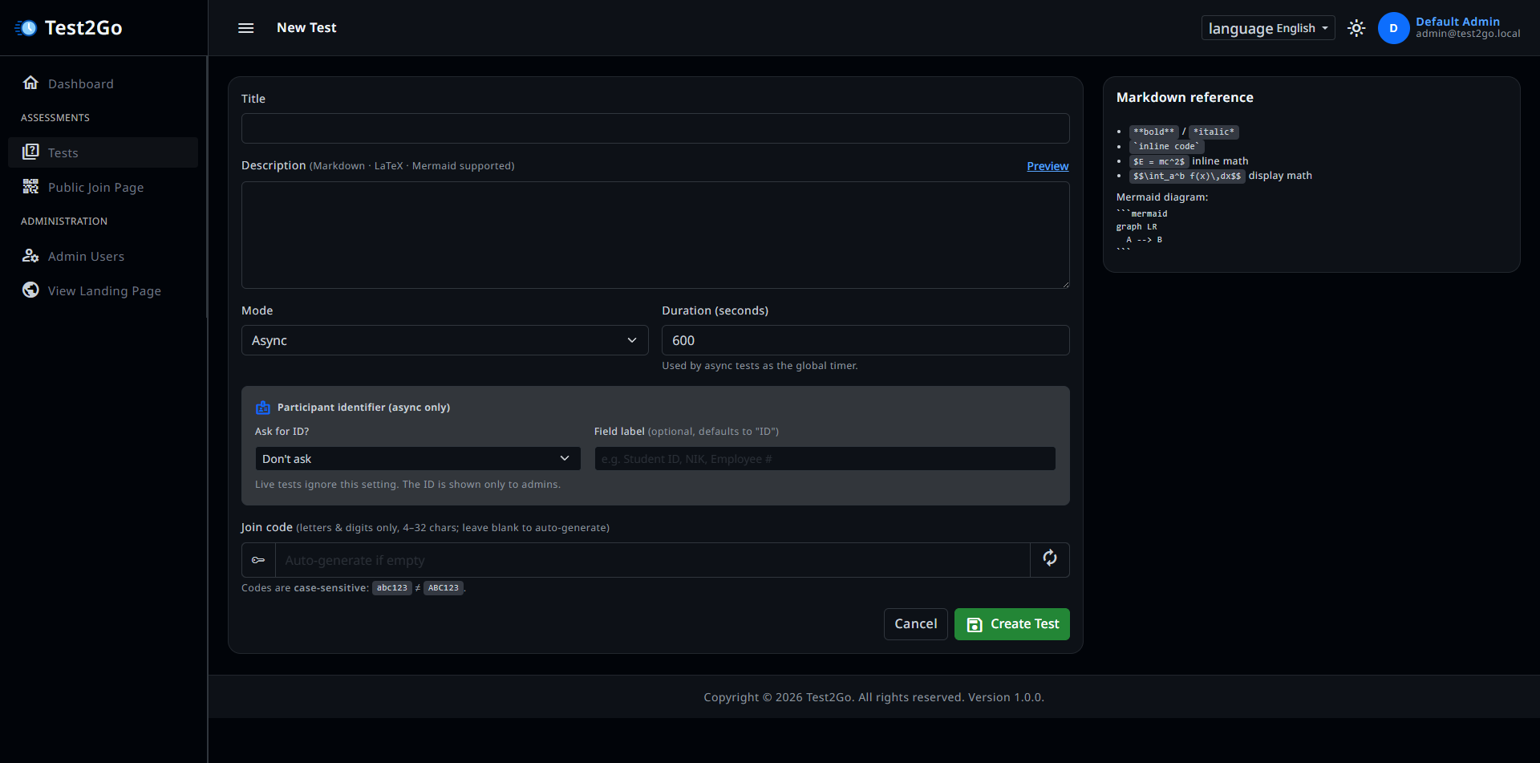1540x763 pixels.
Task: Click the Tests quiz icon in sidebar
Action: click(30, 152)
